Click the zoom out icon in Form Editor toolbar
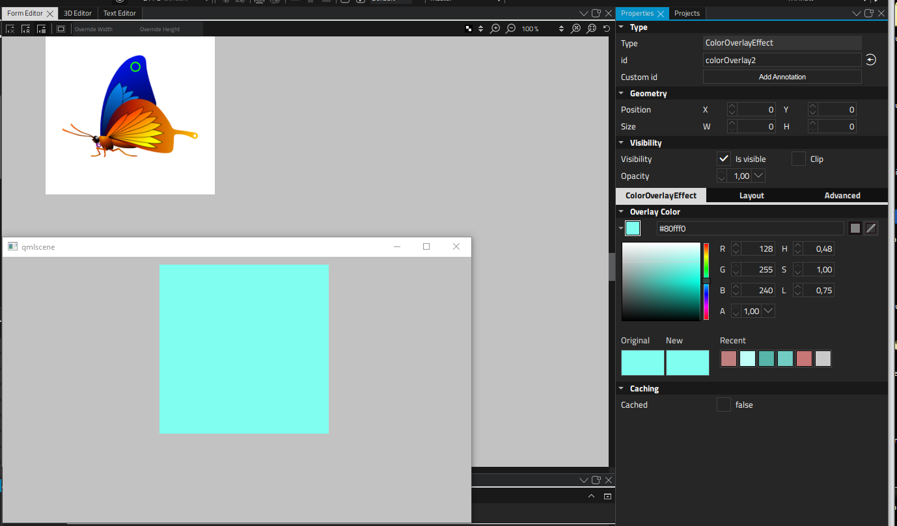 [511, 29]
